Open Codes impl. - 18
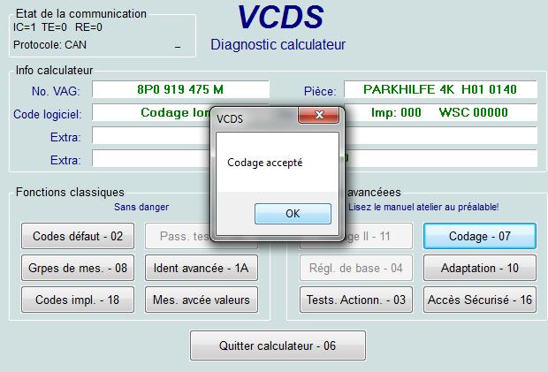The image size is (548, 372). pos(78,300)
